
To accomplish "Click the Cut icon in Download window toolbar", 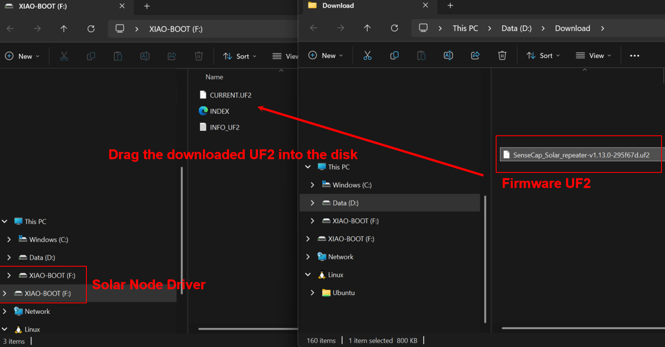I will (x=367, y=55).
